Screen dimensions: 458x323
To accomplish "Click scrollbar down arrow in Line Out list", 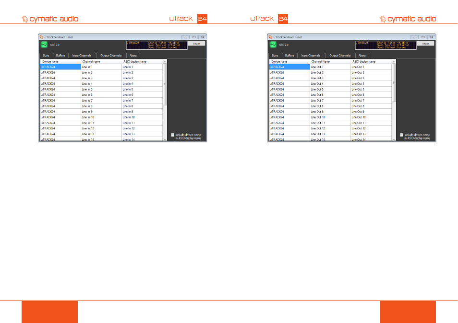I will 394,139.
